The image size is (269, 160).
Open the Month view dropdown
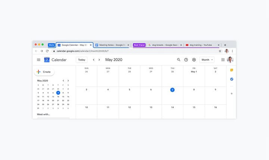tap(207, 60)
